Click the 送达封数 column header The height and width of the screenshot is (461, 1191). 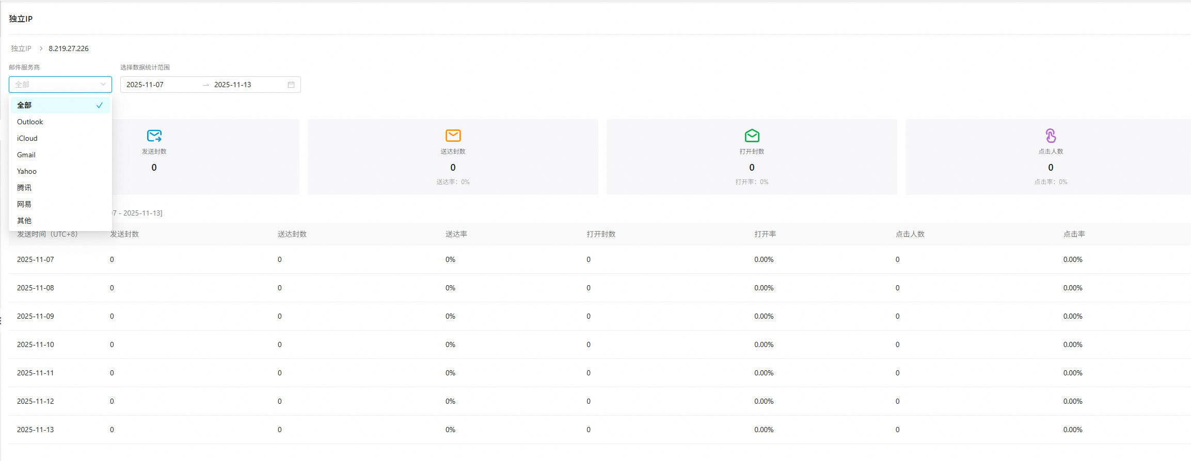coord(292,234)
